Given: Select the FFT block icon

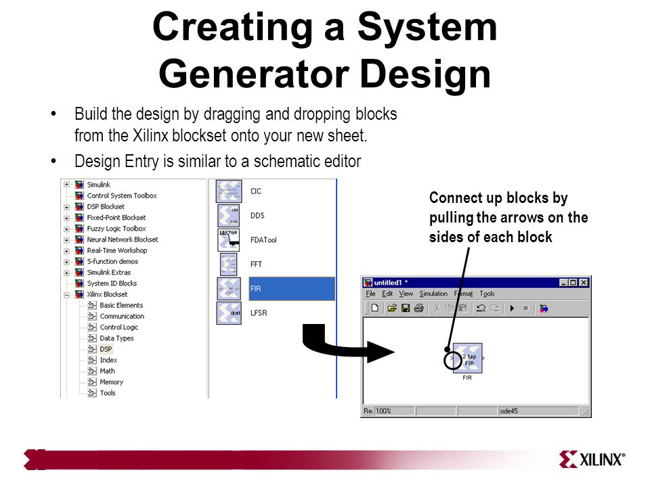Looking at the screenshot, I should tap(228, 264).
